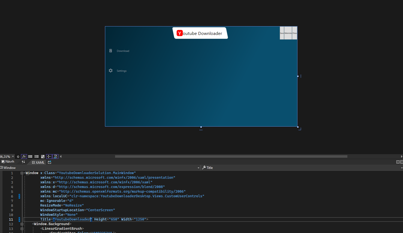Switch to vertical split view
This screenshot has height=233, width=403.
398,162
